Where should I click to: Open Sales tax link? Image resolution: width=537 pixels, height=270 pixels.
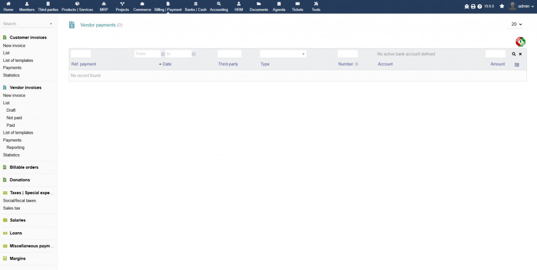[12, 208]
